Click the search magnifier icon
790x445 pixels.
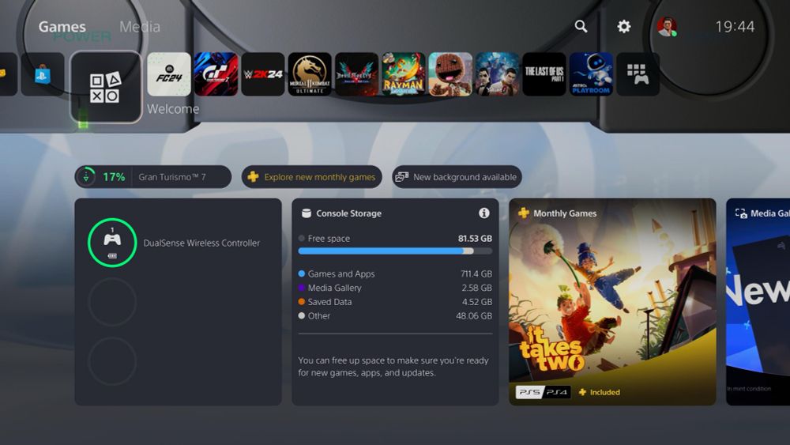coord(581,26)
